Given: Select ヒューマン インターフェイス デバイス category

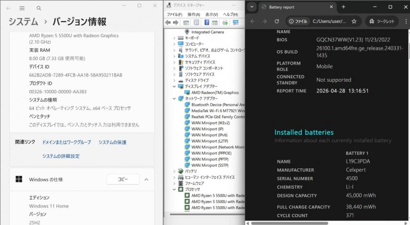Looking at the screenshot, I should (x=210, y=177).
